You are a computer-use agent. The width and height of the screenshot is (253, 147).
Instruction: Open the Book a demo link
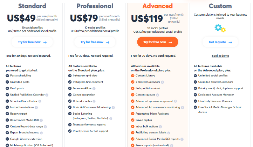(220, 56)
